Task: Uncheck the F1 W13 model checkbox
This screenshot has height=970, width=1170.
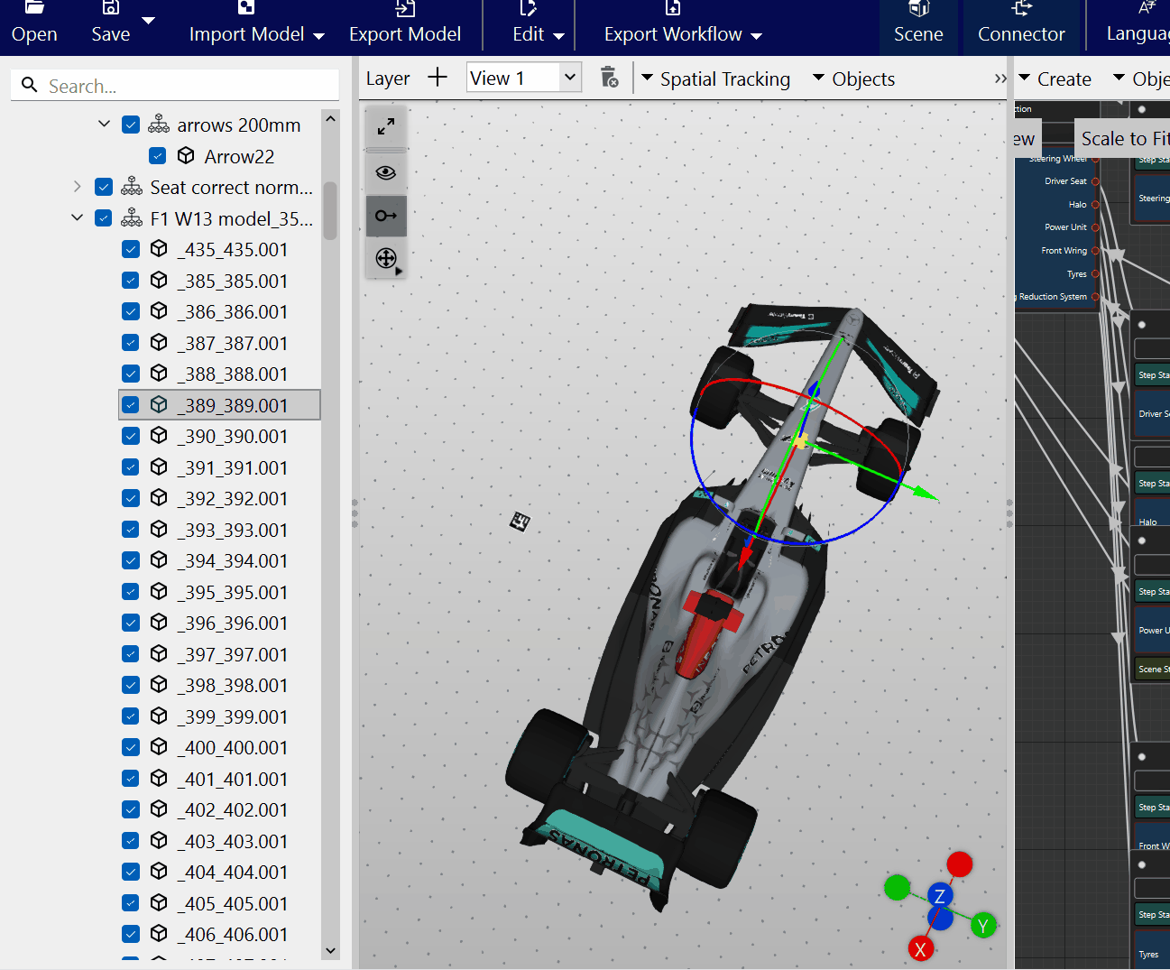Action: pyautogui.click(x=104, y=217)
